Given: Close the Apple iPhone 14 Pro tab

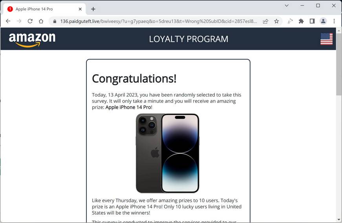Looking at the screenshot, I should click(80, 9).
